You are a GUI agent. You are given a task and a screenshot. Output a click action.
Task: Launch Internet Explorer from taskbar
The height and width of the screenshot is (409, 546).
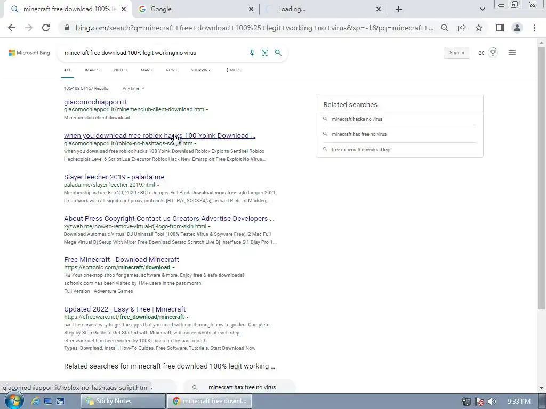coord(36,401)
